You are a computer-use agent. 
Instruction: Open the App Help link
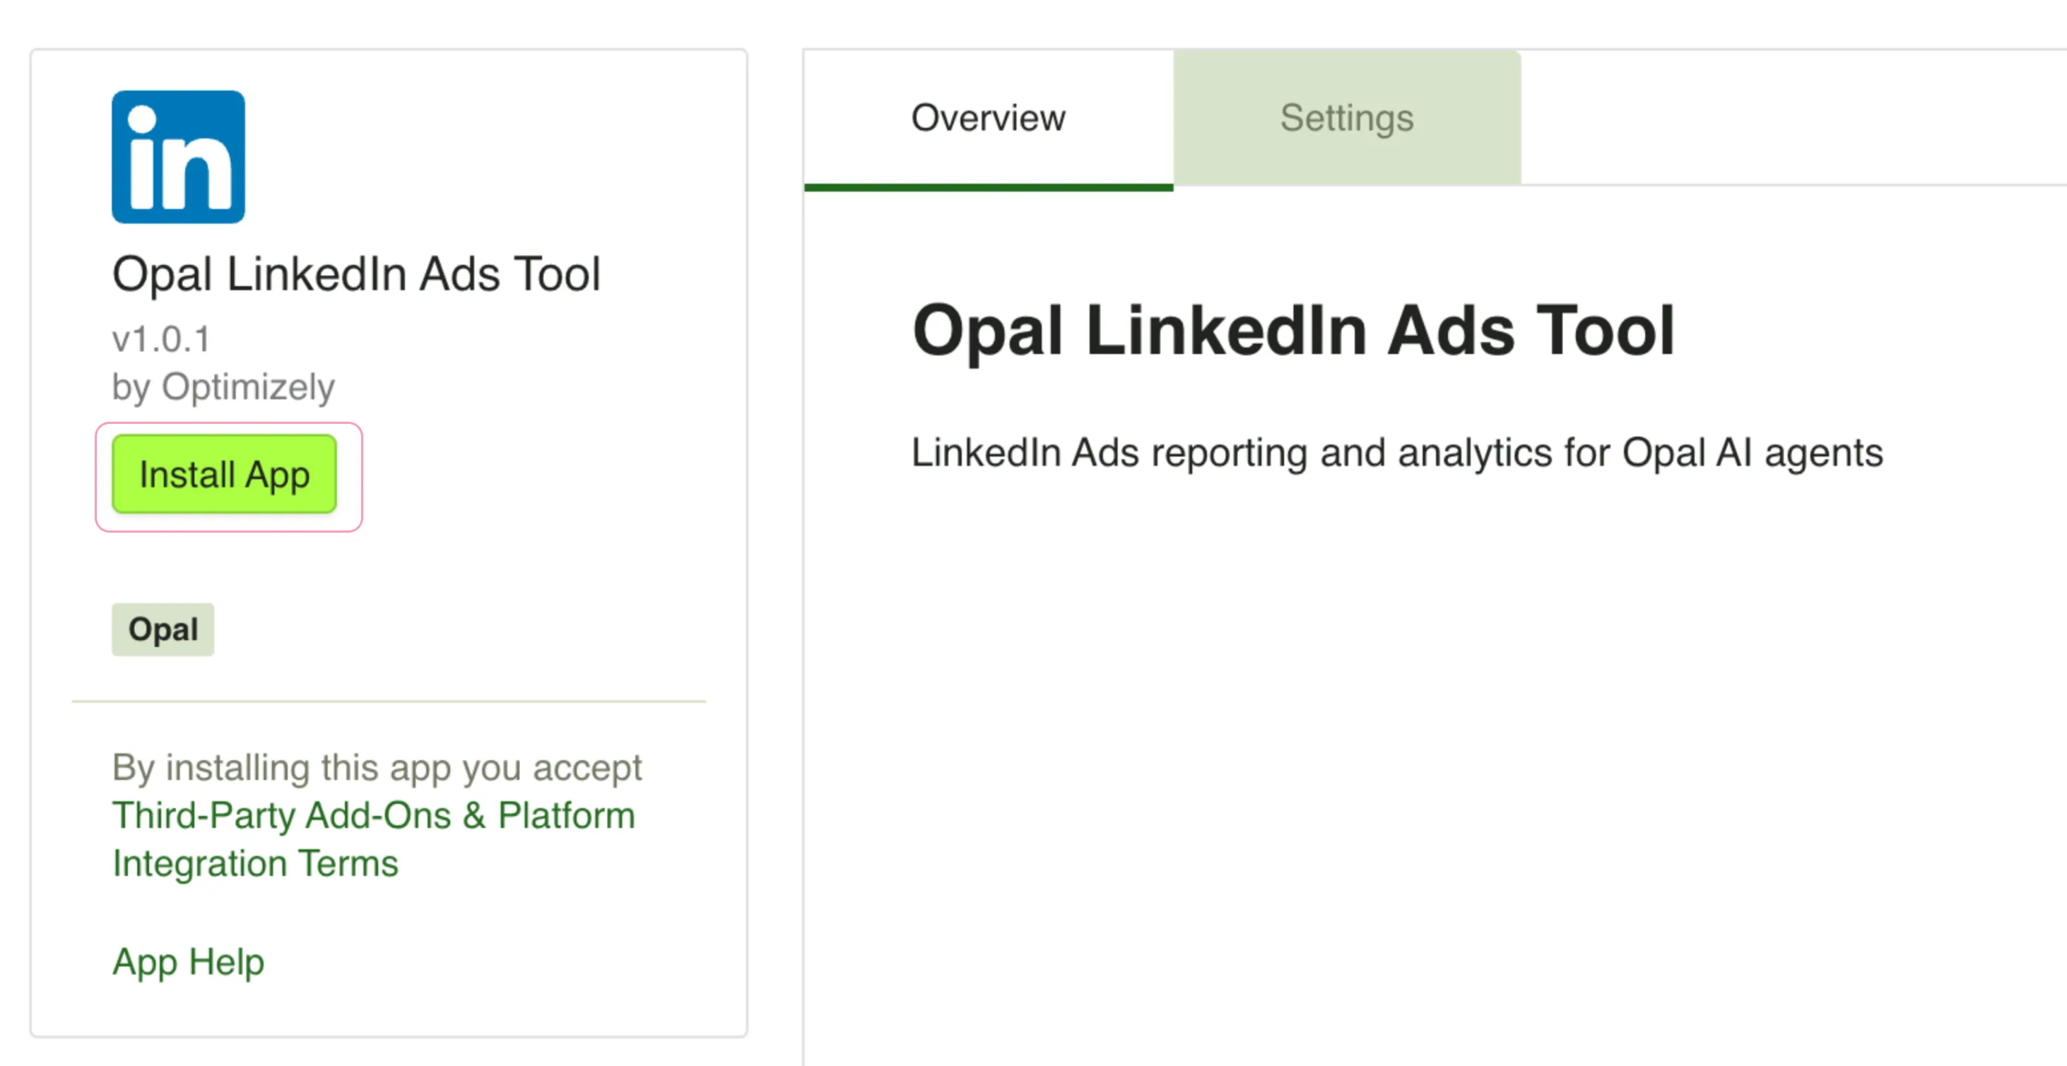pos(189,961)
